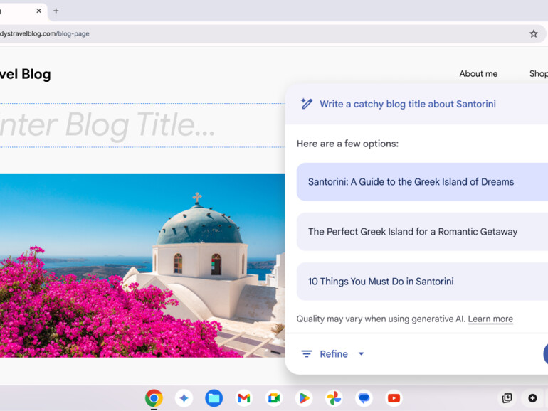
Task: Select 'Santorini: A Guide to the Greek Island of Dreams'
Action: [x=422, y=182]
